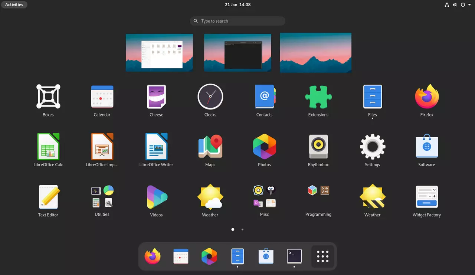Viewport: 475px width, 275px height.
Task: Click the Type to search field
Action: [237, 21]
